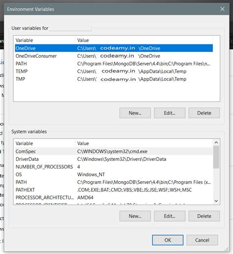Select the OneDriveConsumer user variable

(114, 56)
